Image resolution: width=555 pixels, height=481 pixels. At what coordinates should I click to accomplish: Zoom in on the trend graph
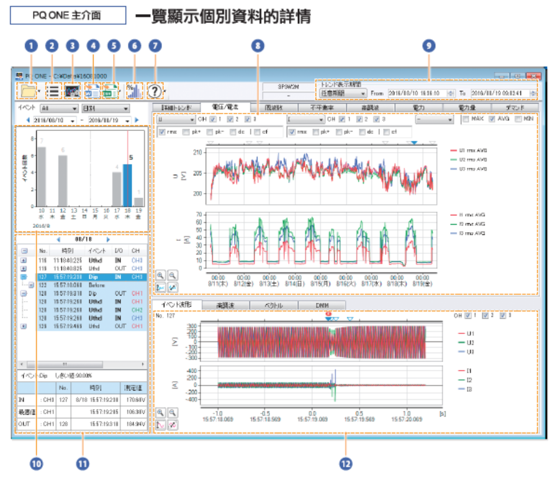(161, 276)
